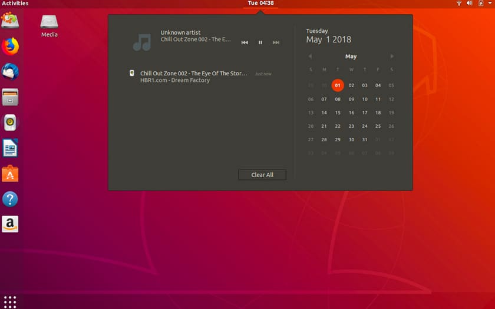Open the Help icon in the dock

(x=10, y=199)
